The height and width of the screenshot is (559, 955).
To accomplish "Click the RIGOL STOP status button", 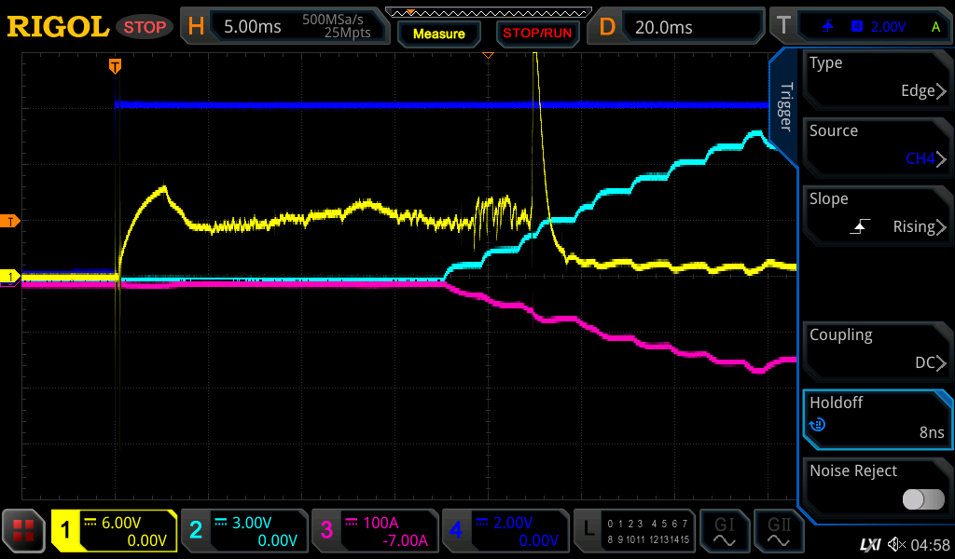I will point(145,27).
